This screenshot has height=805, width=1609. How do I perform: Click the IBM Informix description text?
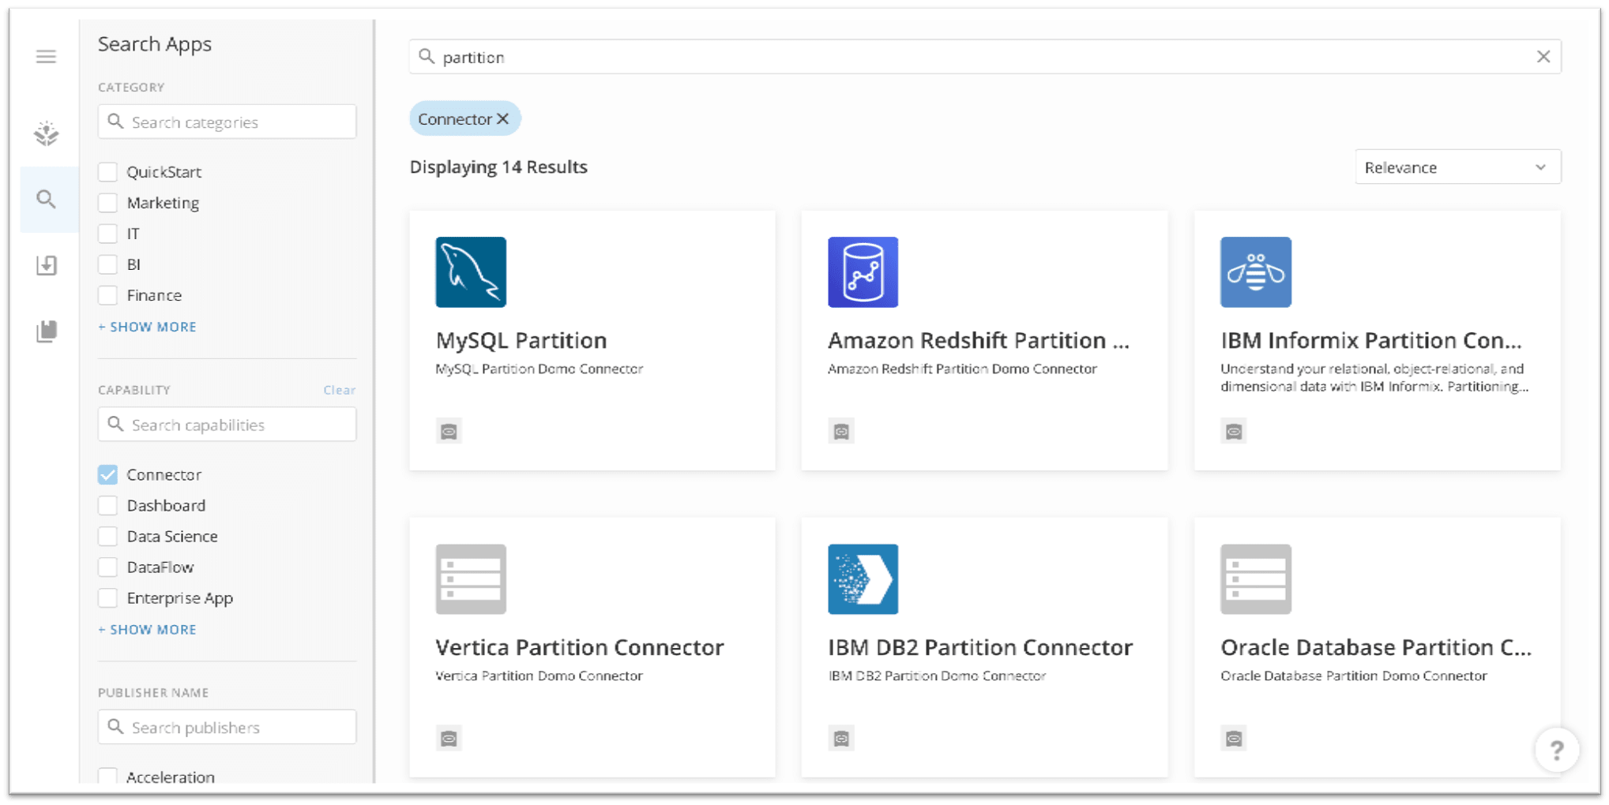pos(1374,377)
